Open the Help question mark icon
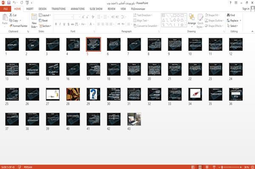 point(230,3)
